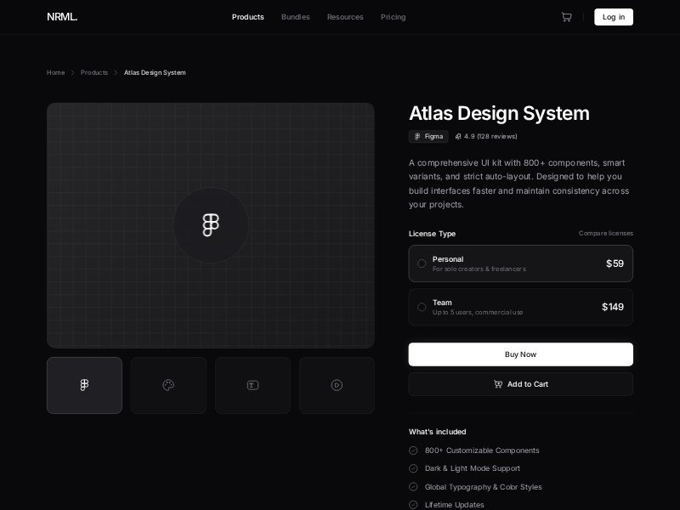Click the Log in button
The image size is (680, 510).
click(613, 17)
